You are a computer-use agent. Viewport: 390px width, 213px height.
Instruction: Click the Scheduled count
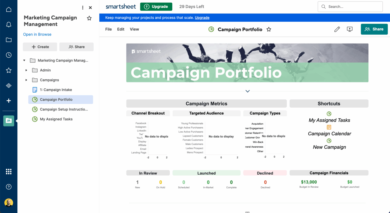(x=184, y=182)
